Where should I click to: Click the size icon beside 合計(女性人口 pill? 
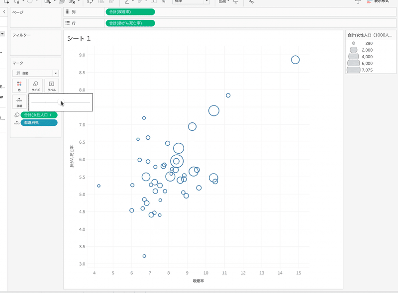click(x=17, y=115)
